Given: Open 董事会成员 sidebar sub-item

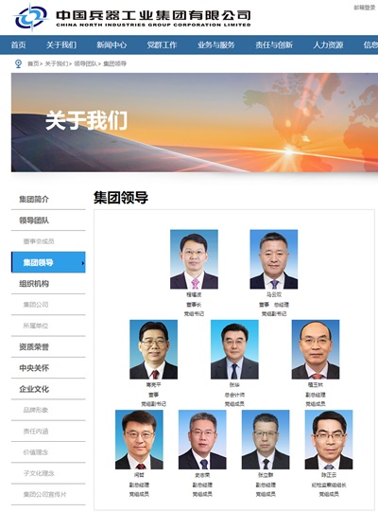Looking at the screenshot, I should click(x=39, y=241).
